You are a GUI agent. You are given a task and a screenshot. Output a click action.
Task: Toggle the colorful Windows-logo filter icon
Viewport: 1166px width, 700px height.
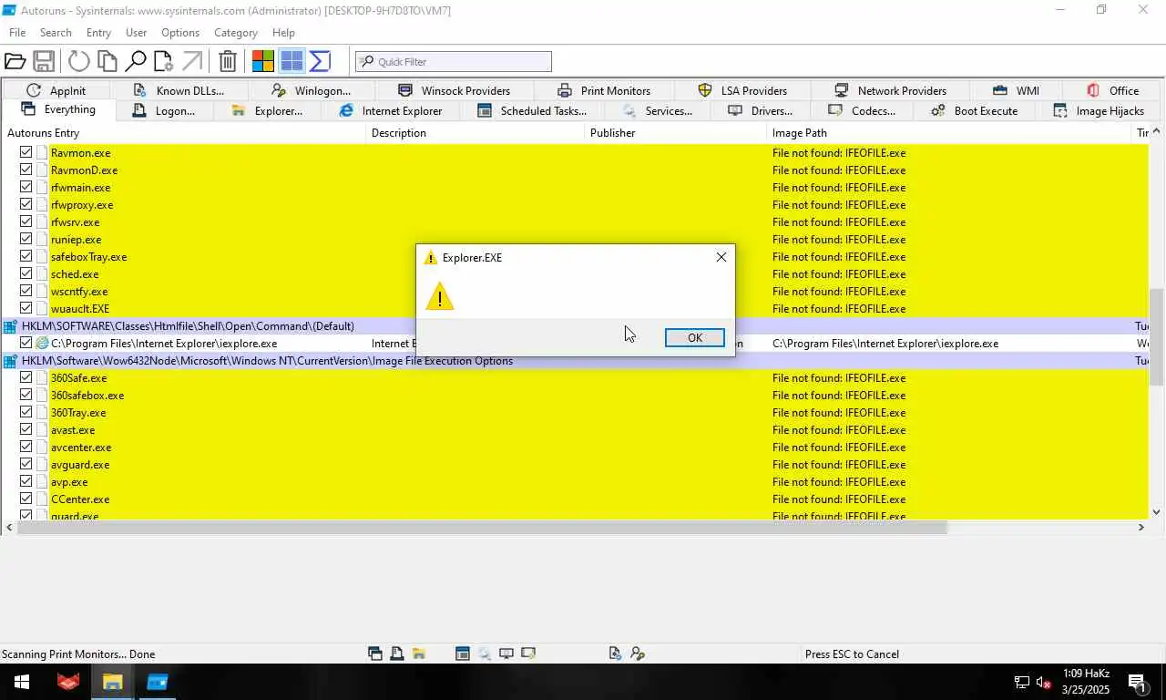click(263, 61)
